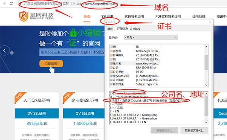This screenshot has height=140, width=227.
Task: Open the 显示 dropdown showing <所有>
Action: point(151,37)
